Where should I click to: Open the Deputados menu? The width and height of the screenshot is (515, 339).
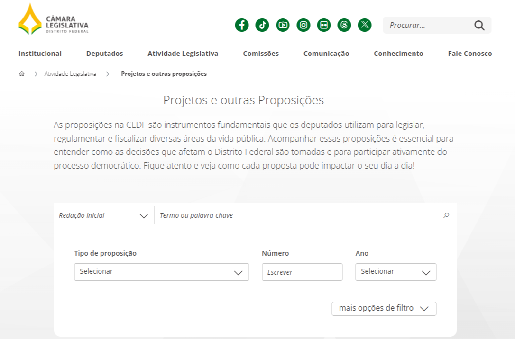click(x=104, y=54)
